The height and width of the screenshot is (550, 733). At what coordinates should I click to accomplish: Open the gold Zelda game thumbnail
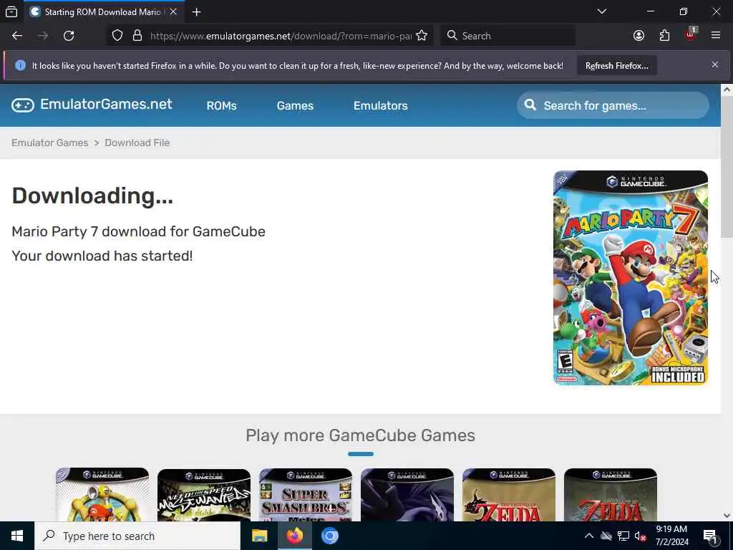[x=509, y=494]
